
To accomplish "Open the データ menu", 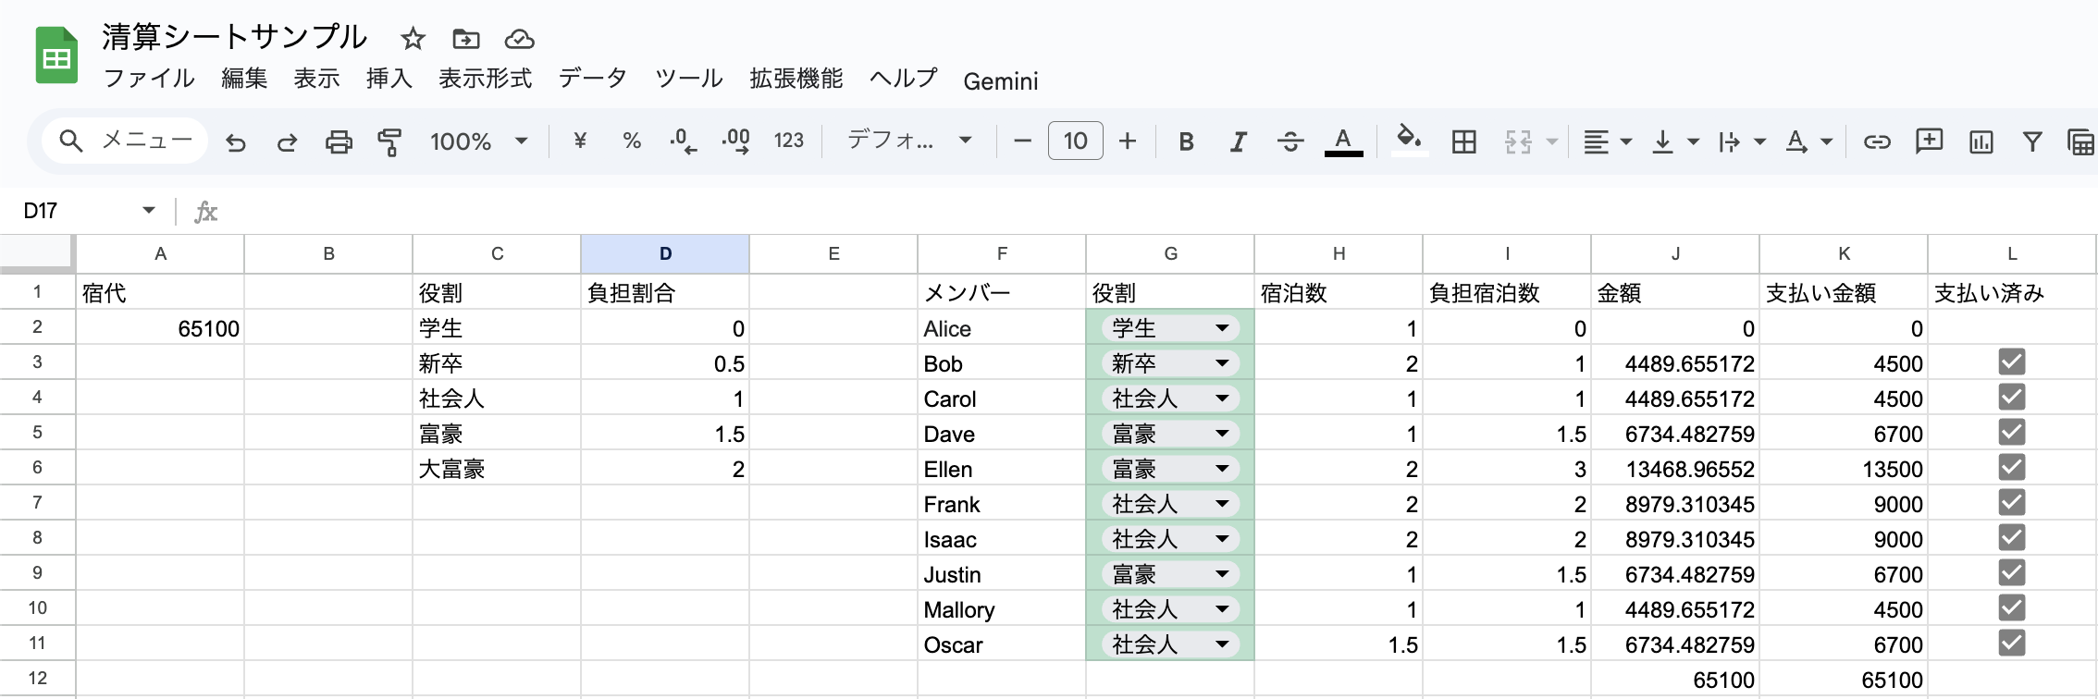I will [592, 80].
